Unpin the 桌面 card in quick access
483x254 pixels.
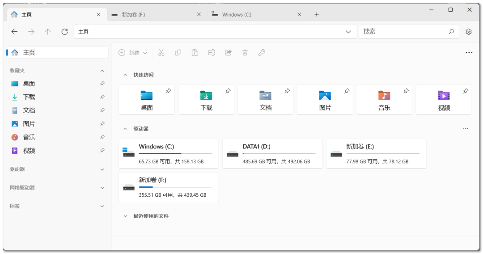click(168, 91)
